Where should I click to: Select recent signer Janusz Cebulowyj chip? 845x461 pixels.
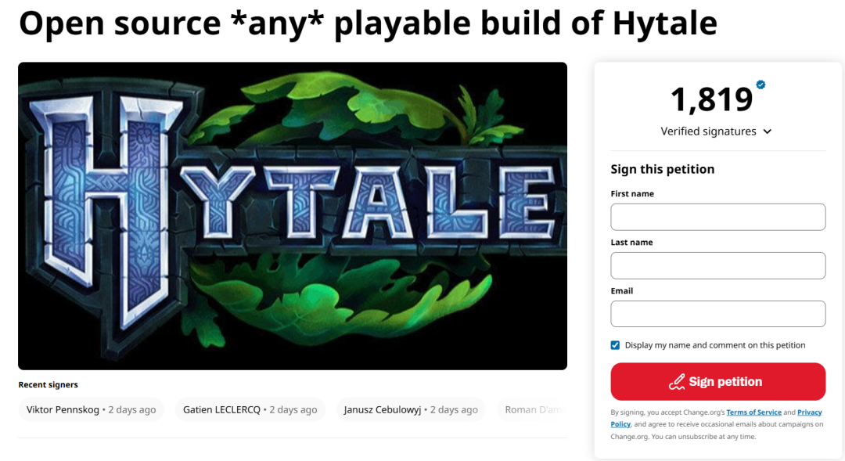[x=410, y=409]
